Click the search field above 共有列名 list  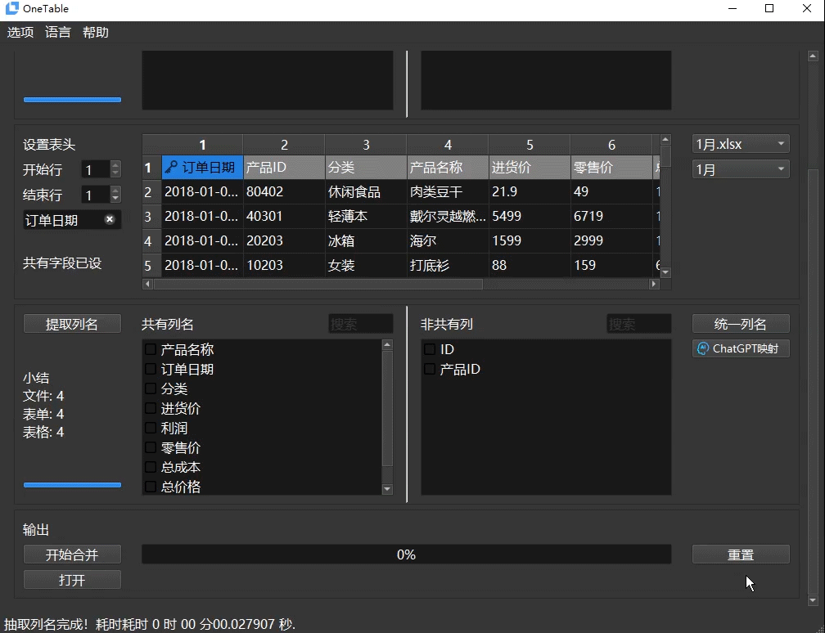point(360,324)
